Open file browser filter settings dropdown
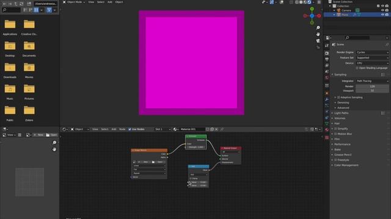This screenshot has height=219, width=391. point(54,10)
